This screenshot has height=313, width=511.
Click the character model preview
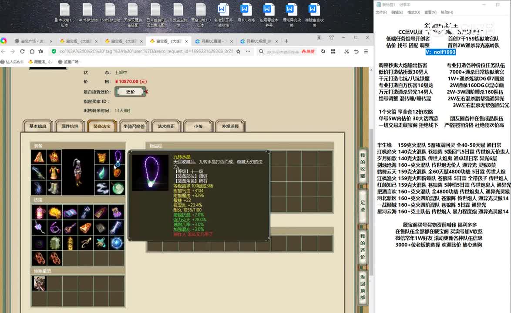tap(78, 173)
